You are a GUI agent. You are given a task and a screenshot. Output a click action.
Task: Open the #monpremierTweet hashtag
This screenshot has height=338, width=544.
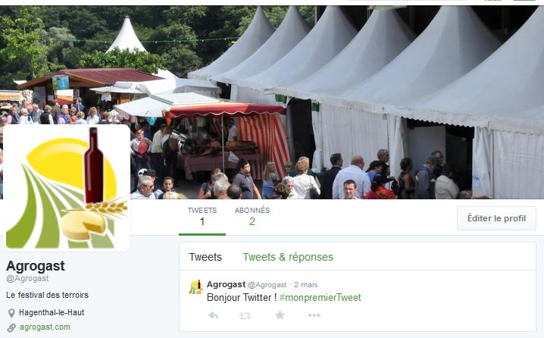320,298
